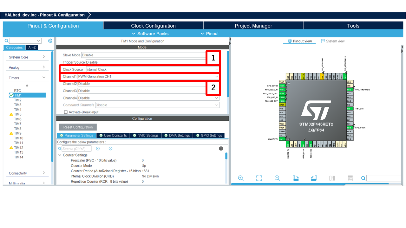
Task: Open the NVIC Settings tab
Action: [x=146, y=136]
